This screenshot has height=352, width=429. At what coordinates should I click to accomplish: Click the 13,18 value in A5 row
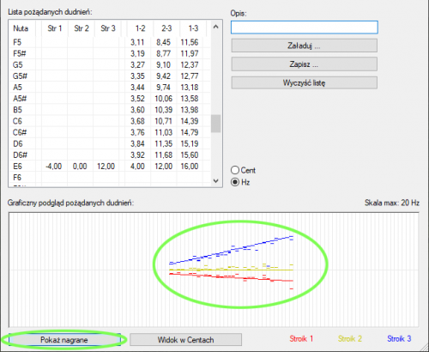tap(190, 88)
